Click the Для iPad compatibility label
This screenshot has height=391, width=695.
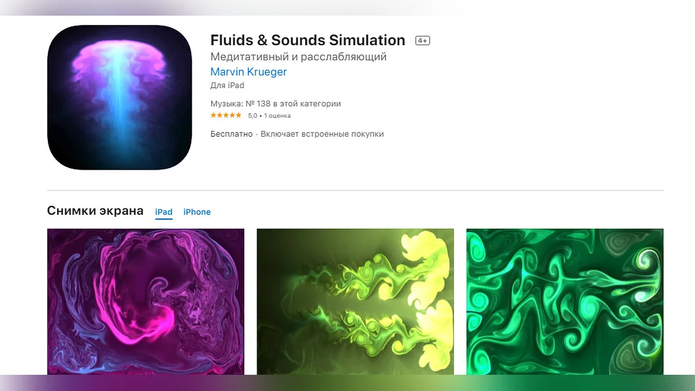pyautogui.click(x=227, y=85)
